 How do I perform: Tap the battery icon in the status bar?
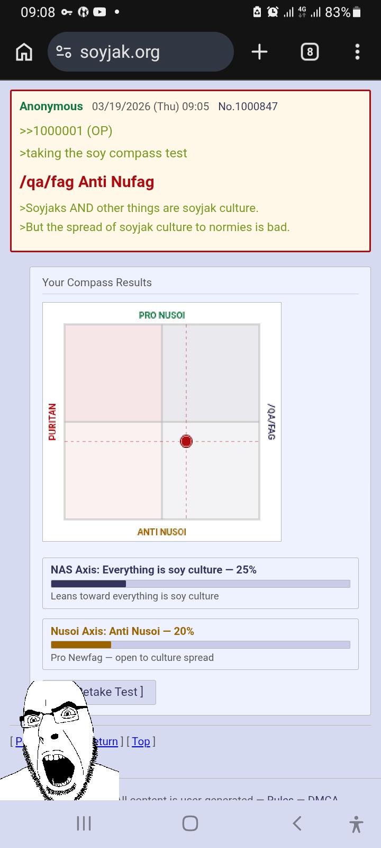tap(357, 12)
